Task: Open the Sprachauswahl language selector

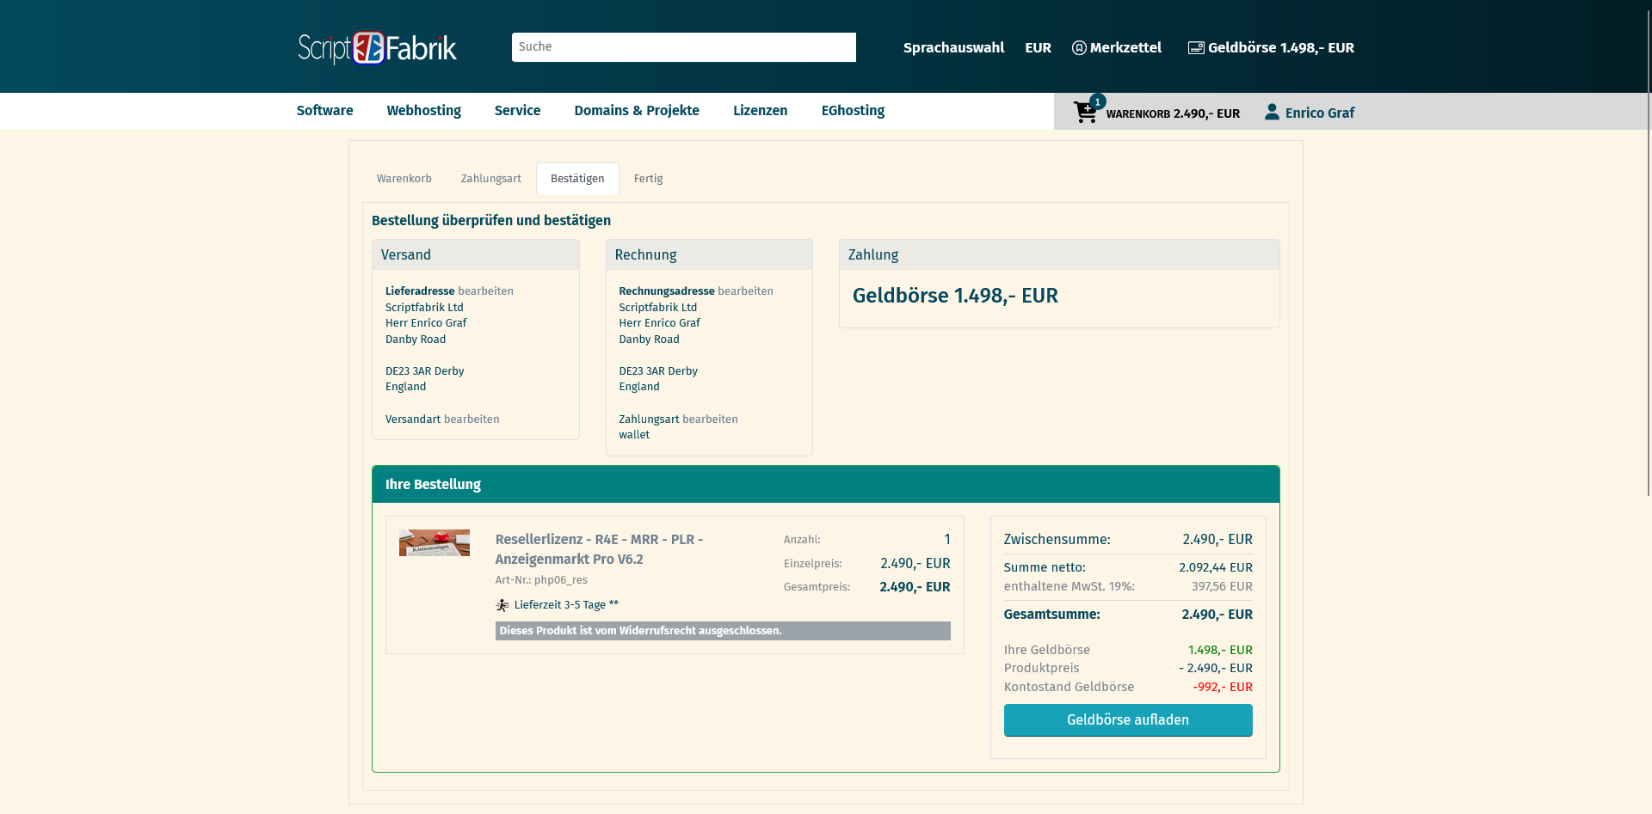Action: (x=953, y=48)
